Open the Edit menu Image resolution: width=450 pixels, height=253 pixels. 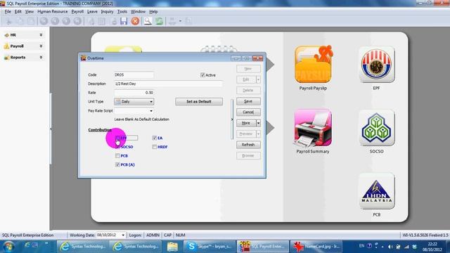tap(18, 11)
